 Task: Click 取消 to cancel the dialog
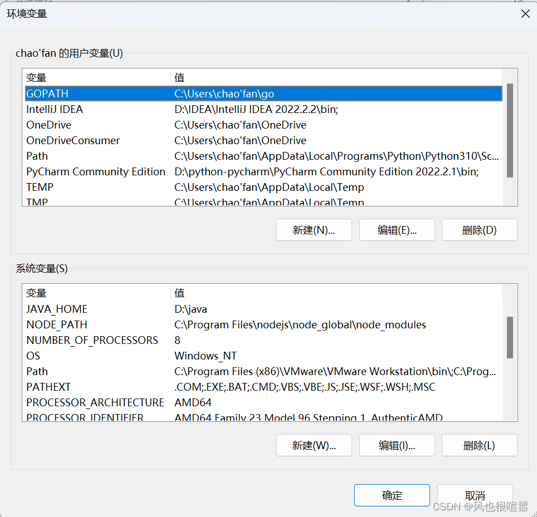[x=475, y=495]
